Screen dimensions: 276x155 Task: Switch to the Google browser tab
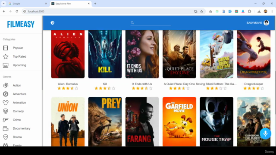pyautogui.click(x=28, y=4)
